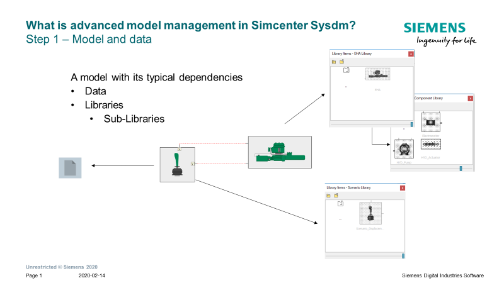Adjust the zoom slider handle in Component Library
The width and height of the screenshot is (504, 283).
coord(461,169)
